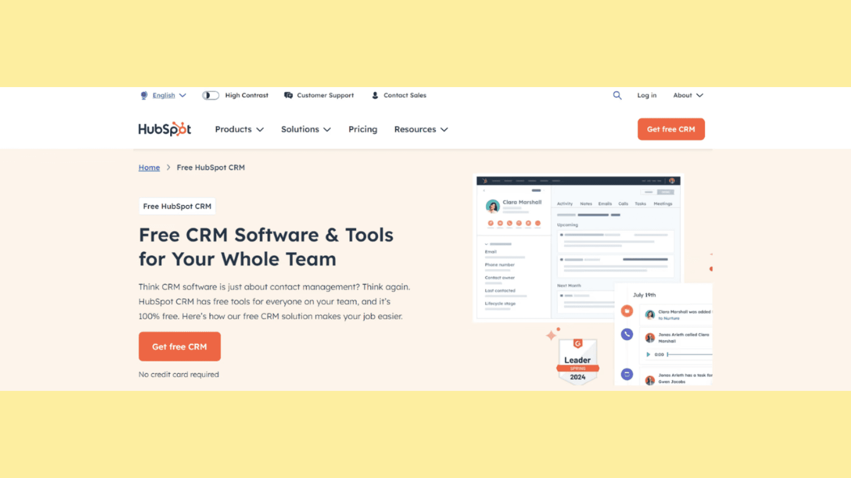Click the G2 Leader Spring 2024 badge
Viewport: 851px width, 478px height.
(x=578, y=361)
